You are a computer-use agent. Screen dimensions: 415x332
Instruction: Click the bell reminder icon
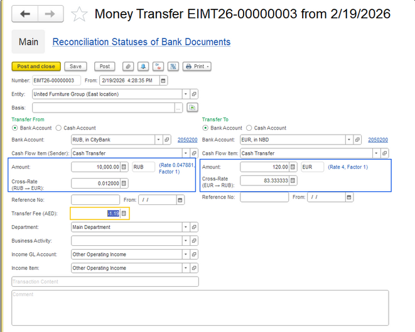pyautogui.click(x=143, y=66)
